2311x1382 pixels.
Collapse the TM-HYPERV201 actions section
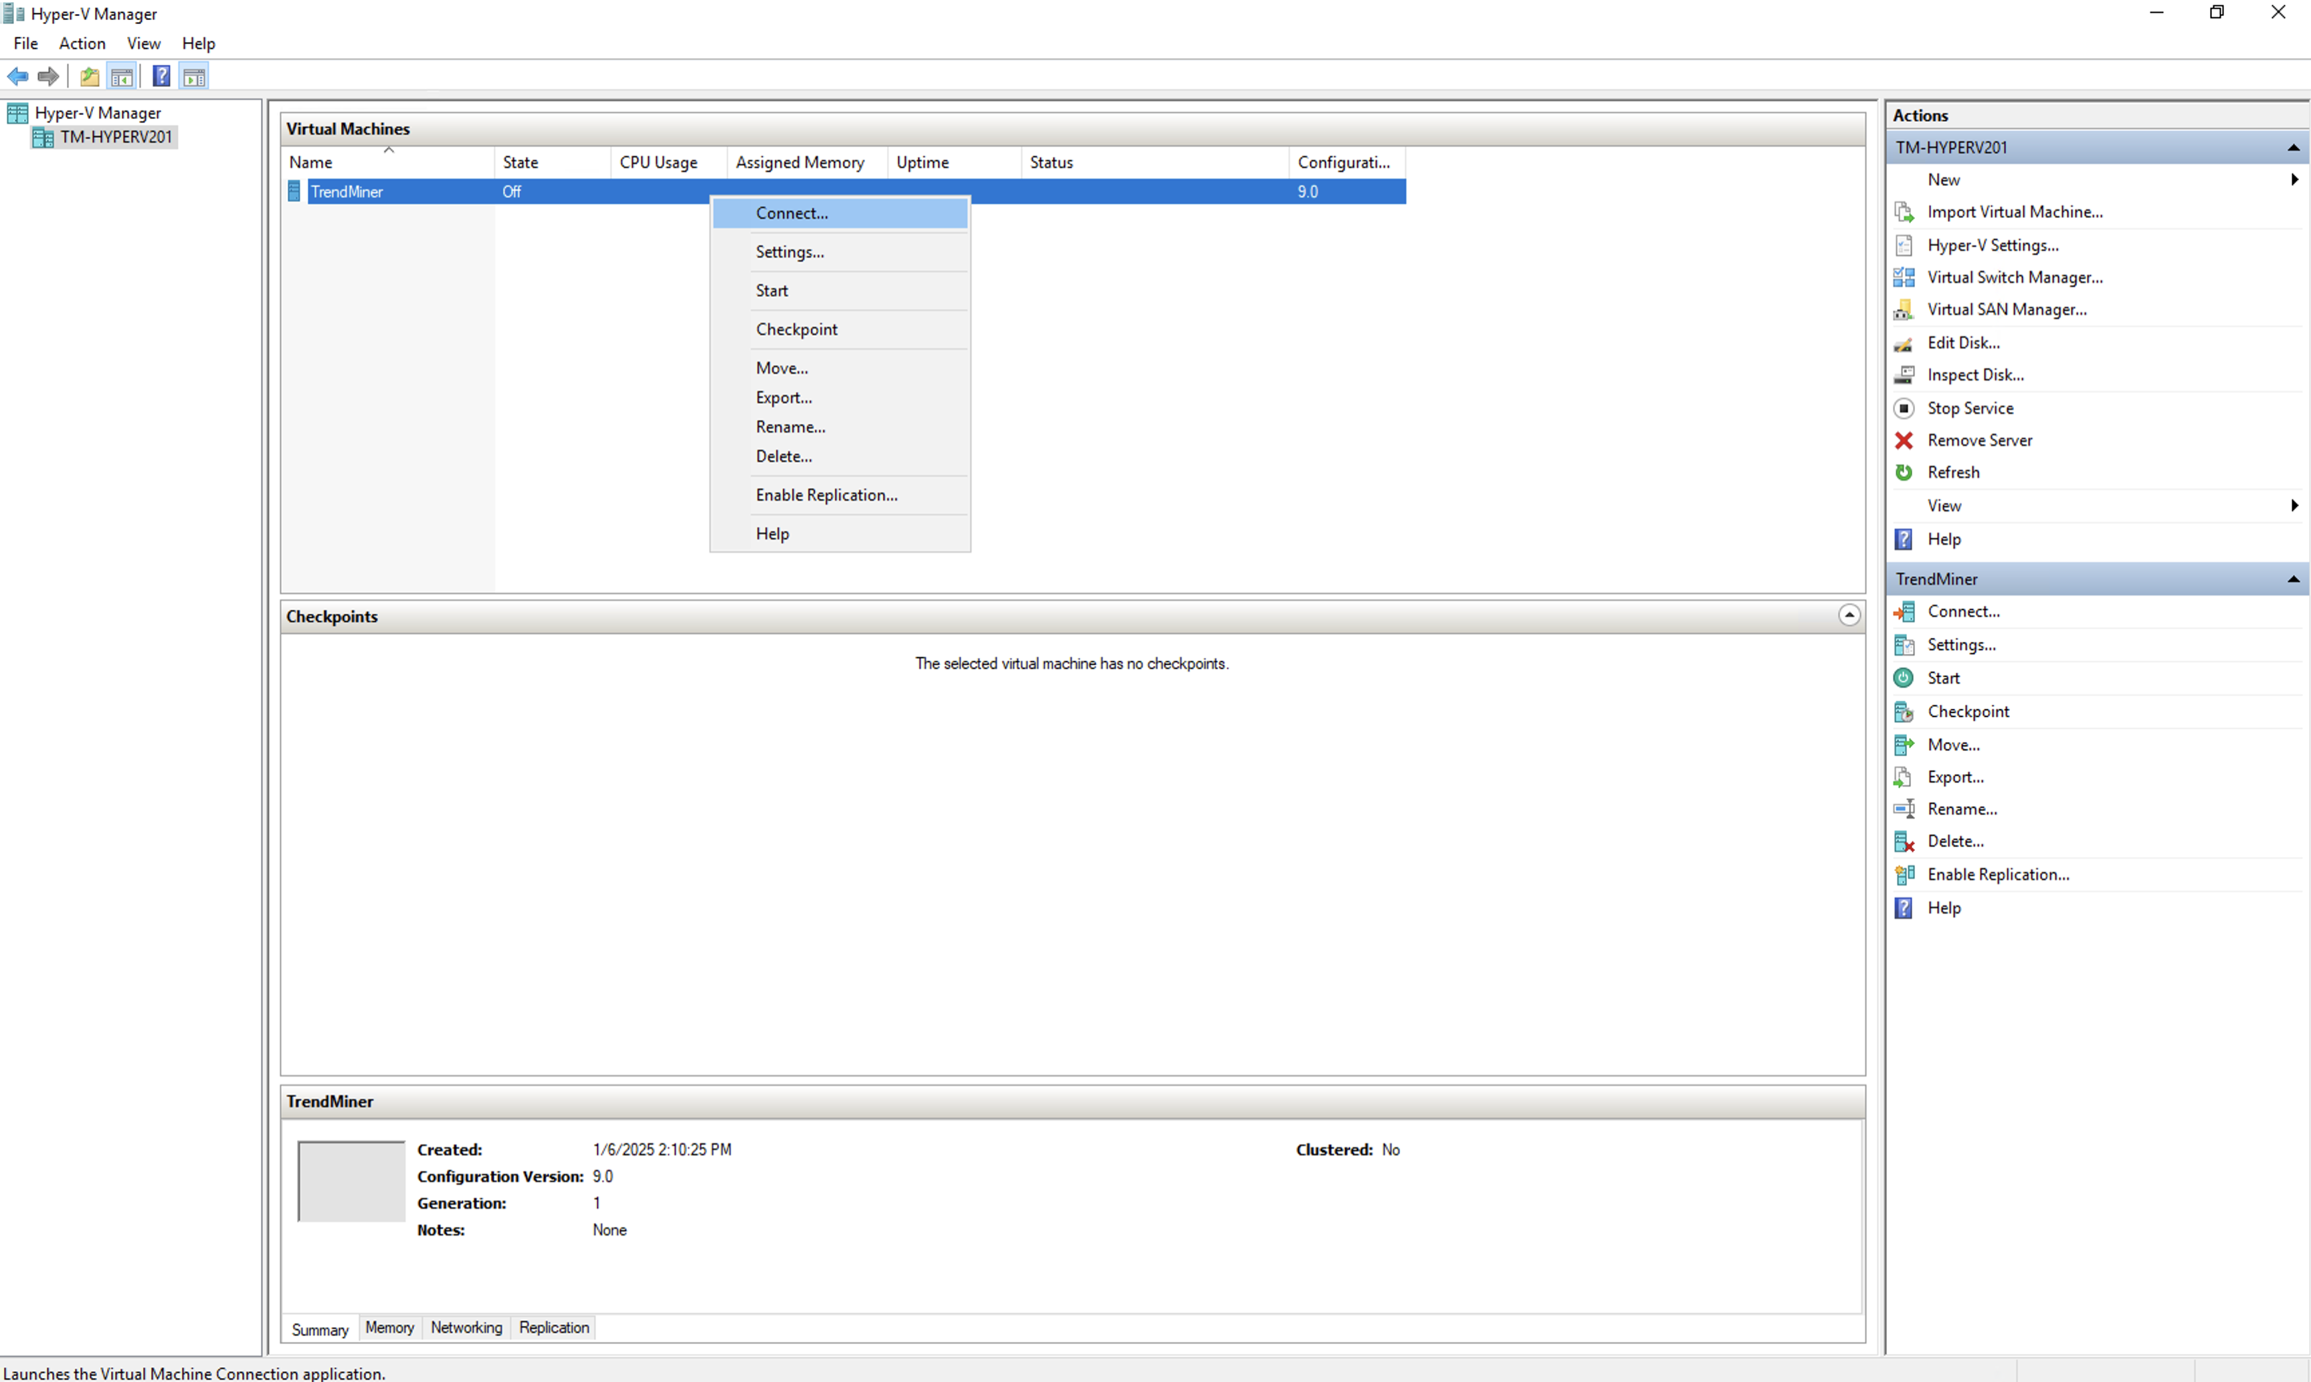pyautogui.click(x=2292, y=148)
